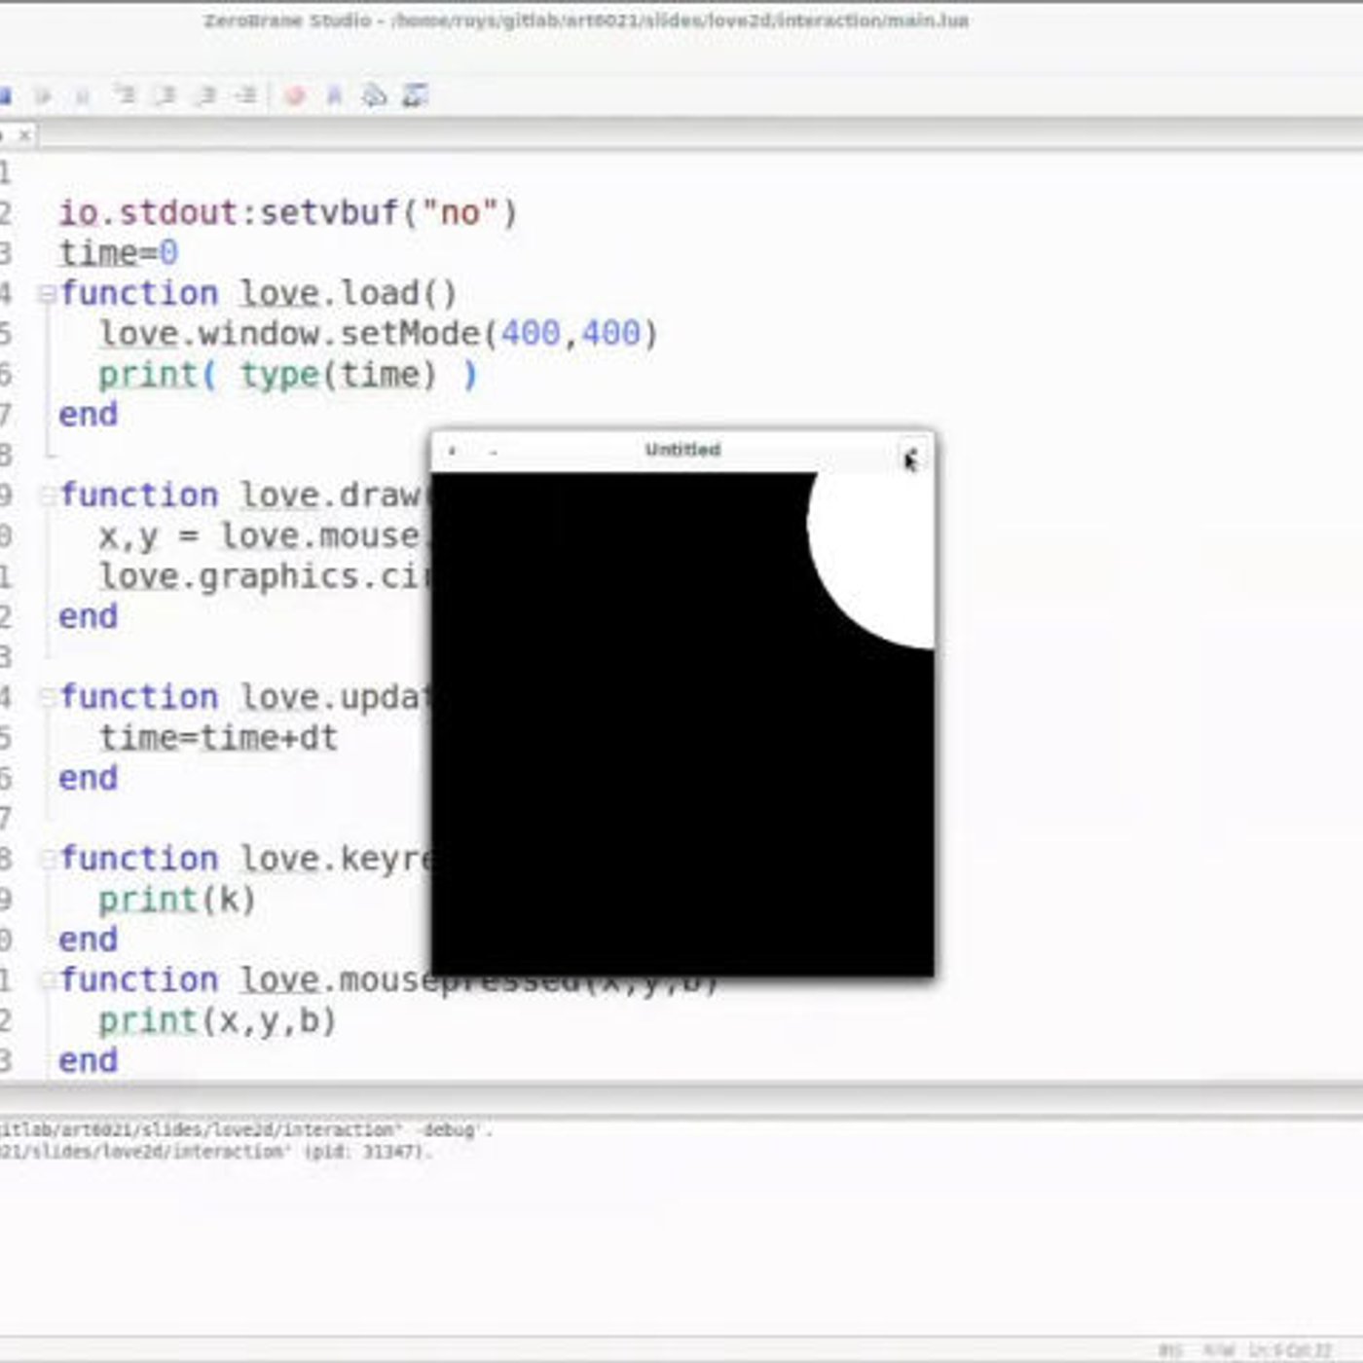Click the Step Out debugger icon

coord(206,94)
